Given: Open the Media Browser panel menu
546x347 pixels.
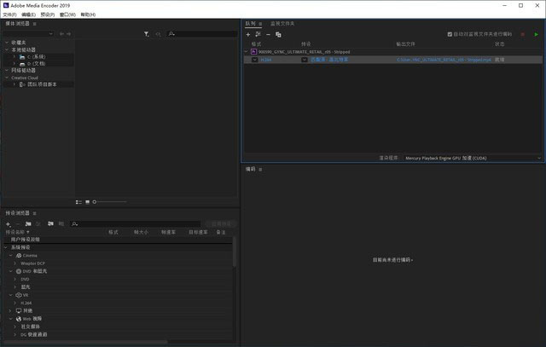Looking at the screenshot, I should click(x=34, y=24).
